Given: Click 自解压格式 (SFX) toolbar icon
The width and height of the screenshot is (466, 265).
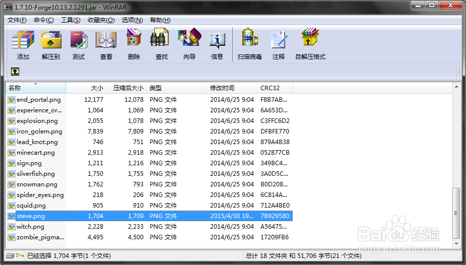Looking at the screenshot, I should point(310,37).
